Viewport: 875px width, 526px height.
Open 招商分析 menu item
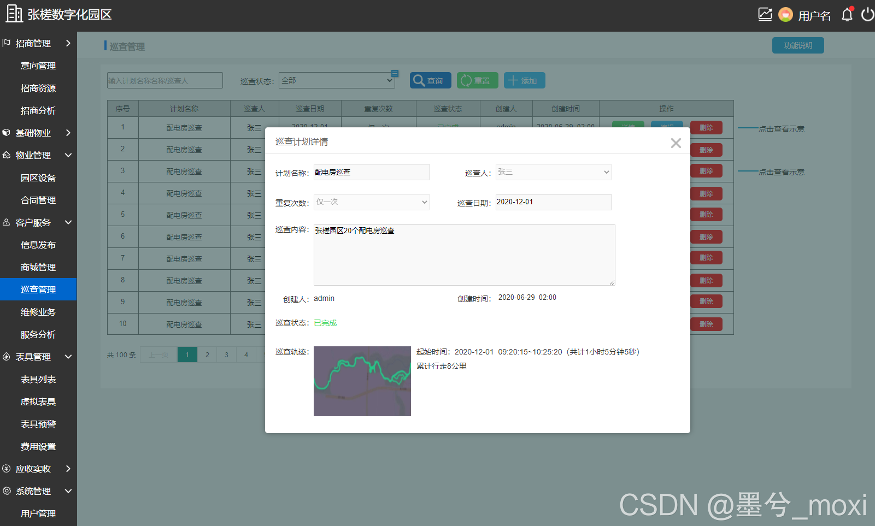(x=38, y=110)
